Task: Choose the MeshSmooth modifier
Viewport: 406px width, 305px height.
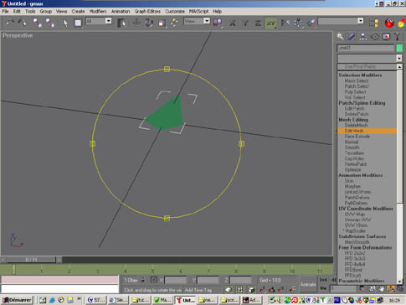Action: click(357, 242)
